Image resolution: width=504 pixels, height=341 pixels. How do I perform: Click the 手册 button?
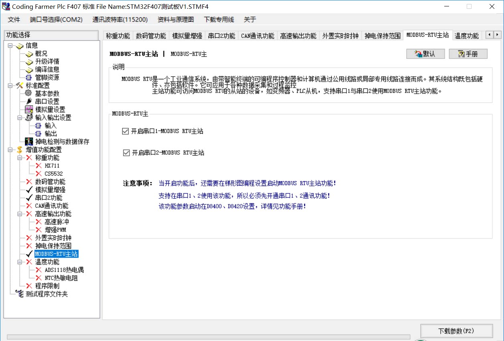468,54
